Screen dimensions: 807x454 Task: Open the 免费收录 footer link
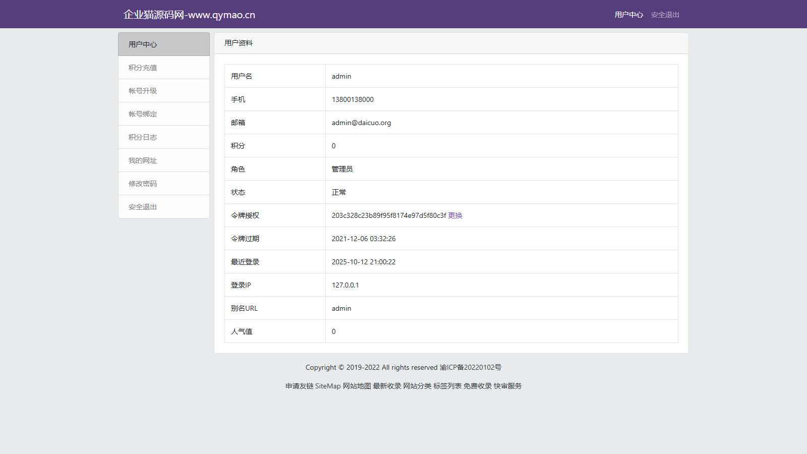(x=478, y=386)
